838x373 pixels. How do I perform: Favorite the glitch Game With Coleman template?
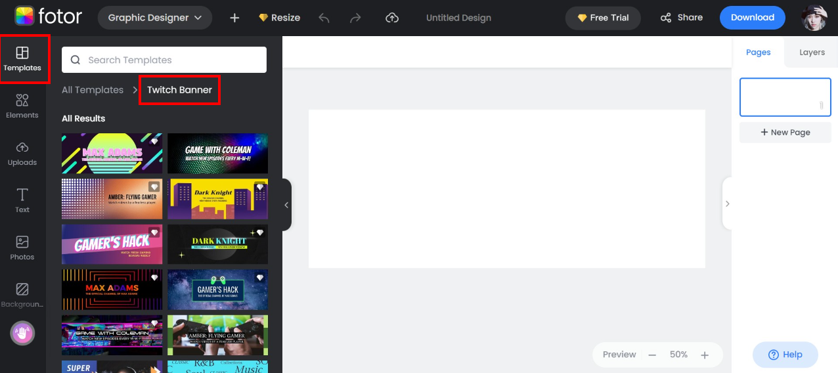tap(154, 322)
